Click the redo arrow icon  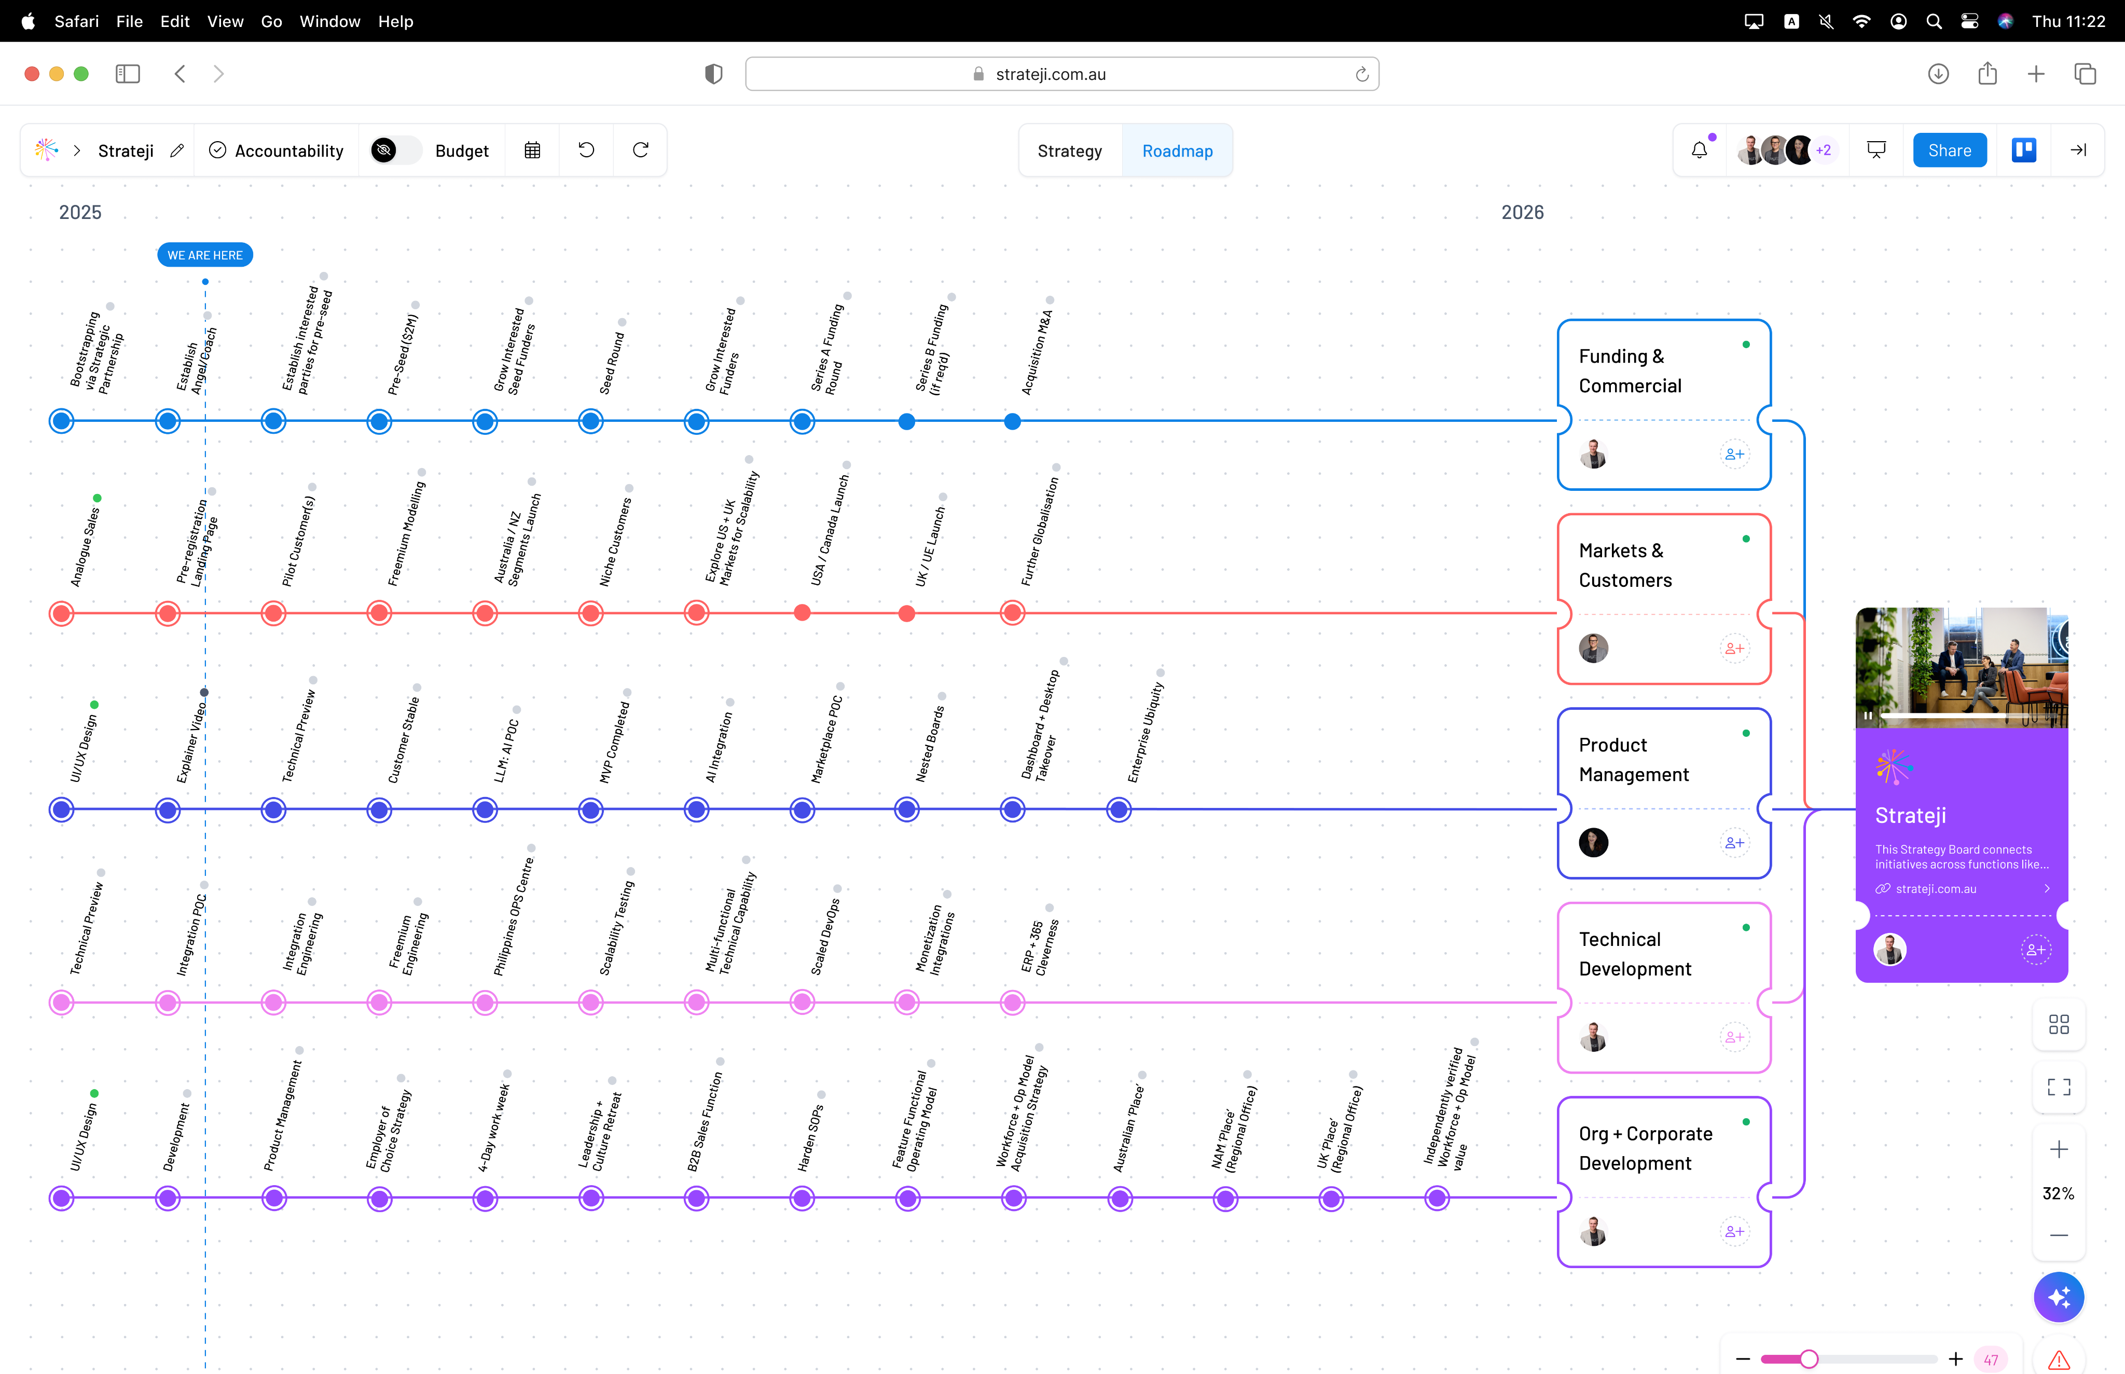point(641,150)
